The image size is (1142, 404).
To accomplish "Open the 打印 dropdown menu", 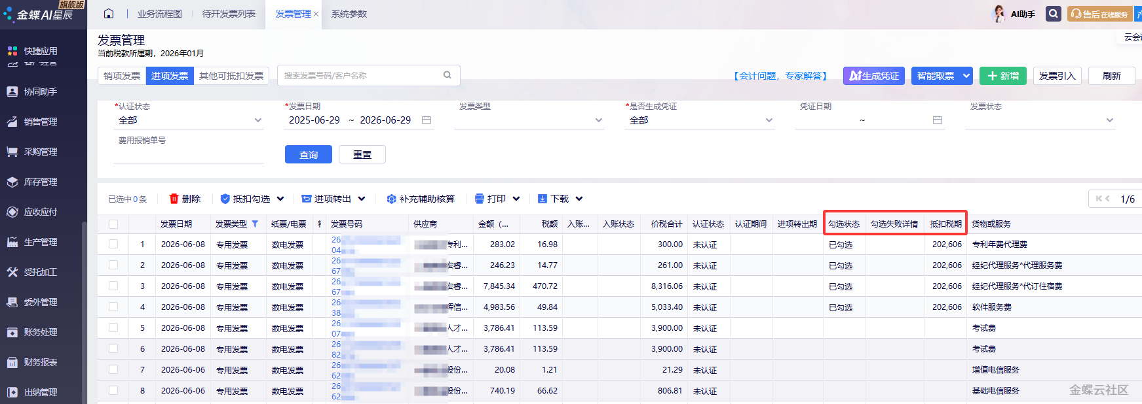I will [516, 199].
